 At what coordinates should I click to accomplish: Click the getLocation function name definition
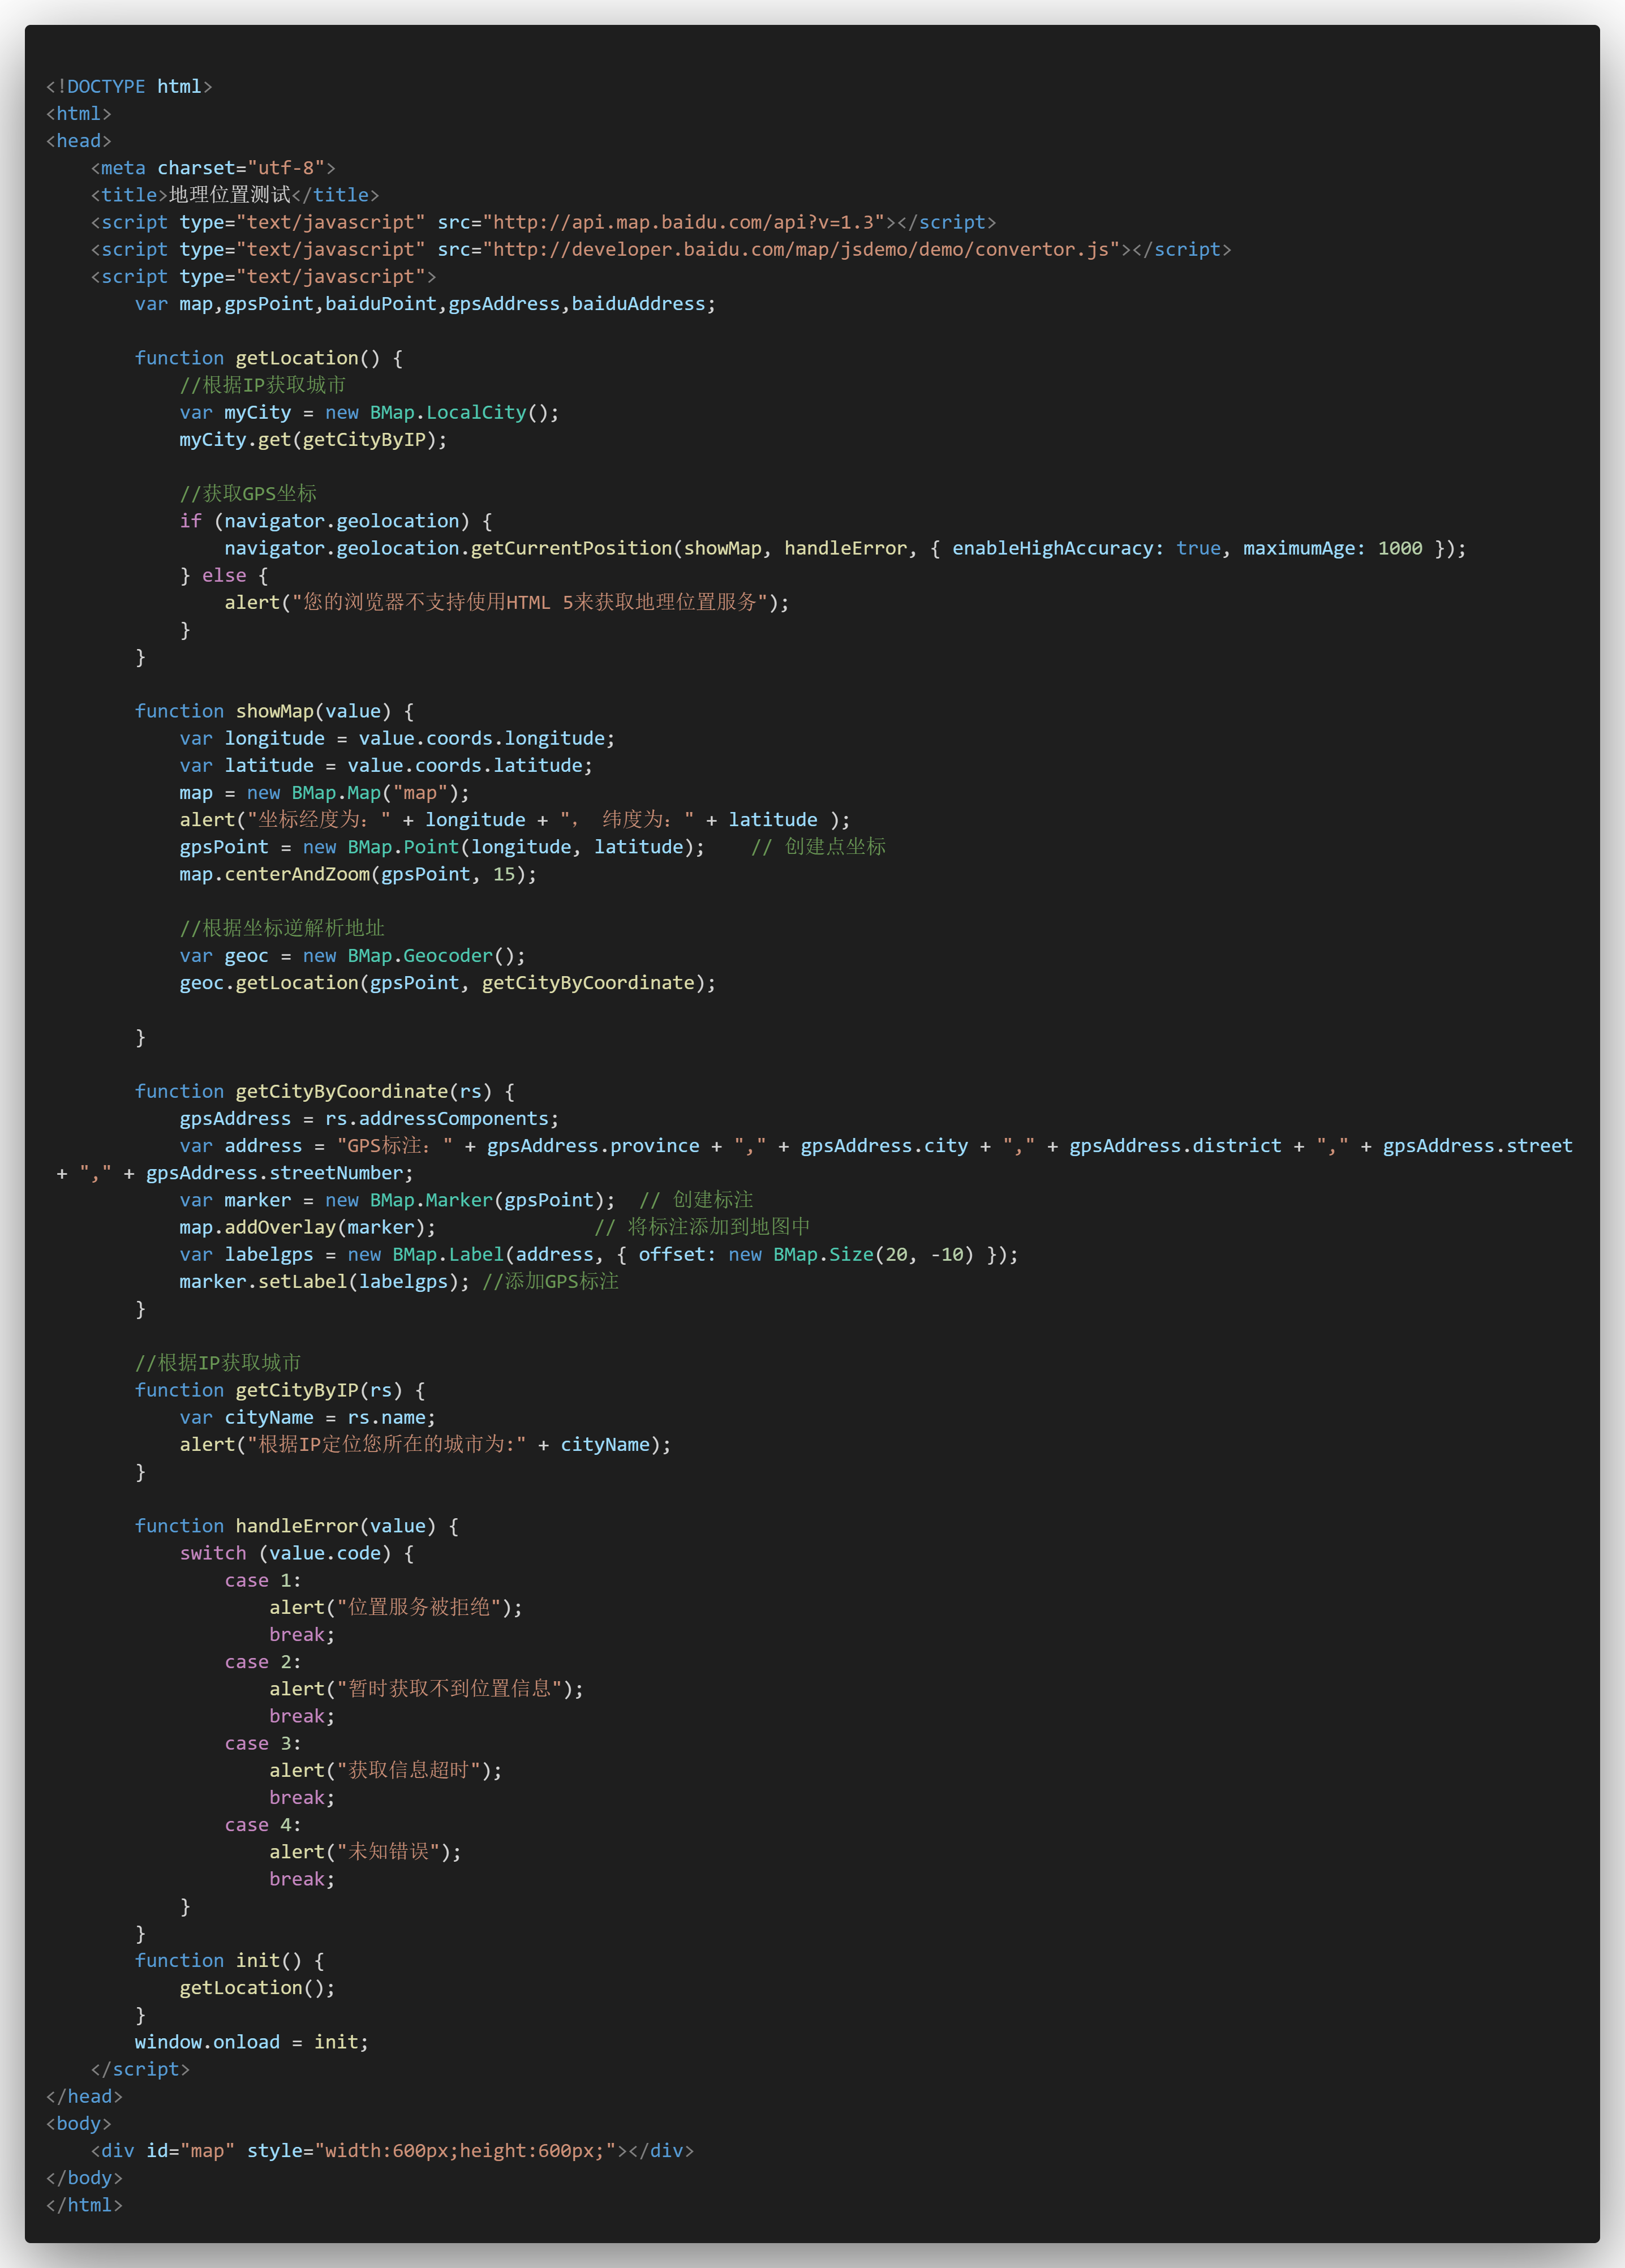pos(297,358)
